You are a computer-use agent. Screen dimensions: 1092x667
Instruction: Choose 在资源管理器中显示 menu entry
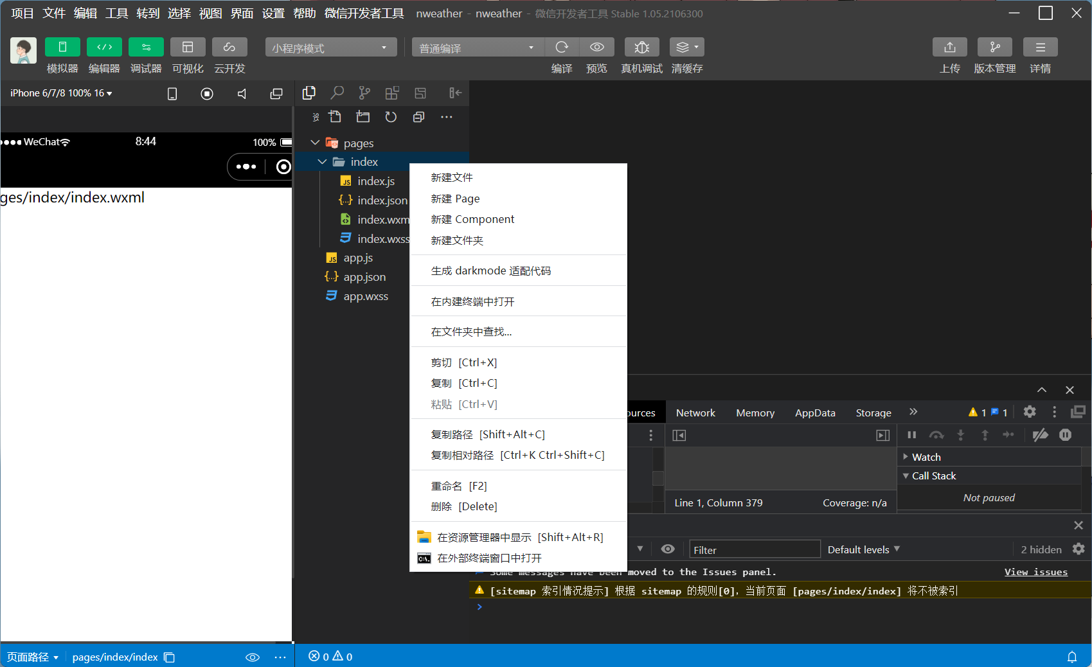(519, 537)
